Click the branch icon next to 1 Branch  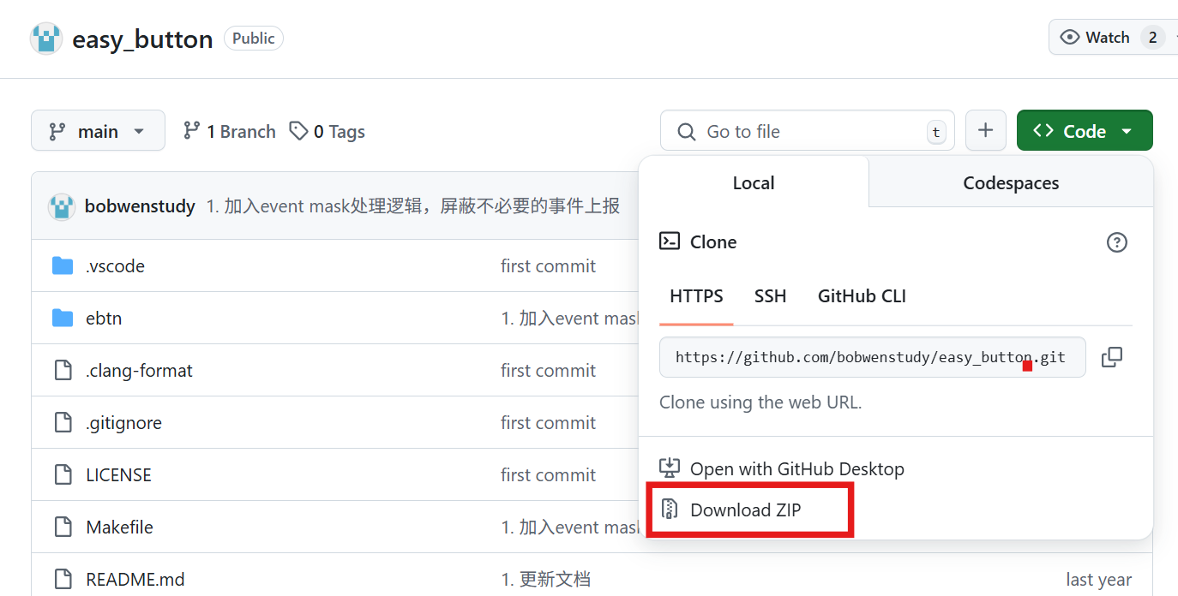click(191, 131)
